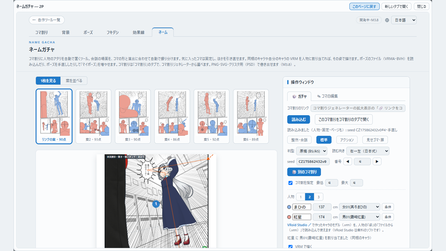Click the 読み込む button
This screenshot has height=251, width=446.
(298, 119)
